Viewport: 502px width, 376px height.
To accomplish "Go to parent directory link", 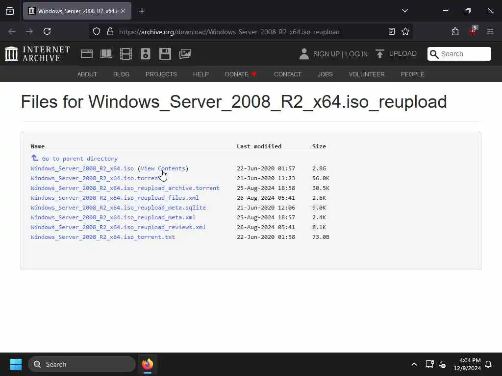I will coord(75,158).
